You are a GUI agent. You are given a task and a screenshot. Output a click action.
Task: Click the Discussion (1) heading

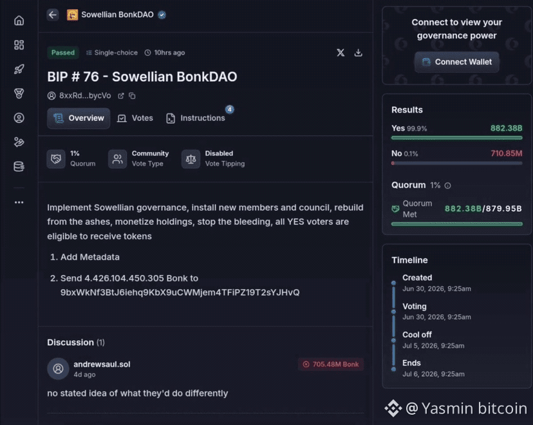(76, 343)
